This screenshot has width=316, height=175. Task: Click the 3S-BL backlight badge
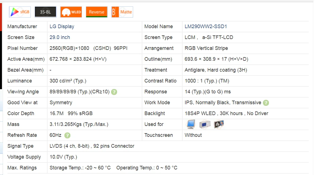coord(45,12)
